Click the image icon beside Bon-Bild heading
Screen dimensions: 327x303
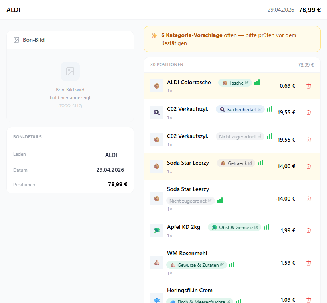(16, 40)
